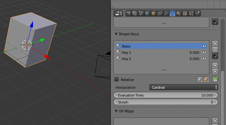Open the World properties tab

tap(147, 13)
